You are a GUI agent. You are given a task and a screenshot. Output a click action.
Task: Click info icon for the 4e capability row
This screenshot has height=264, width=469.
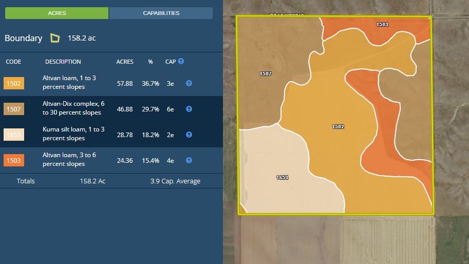pyautogui.click(x=189, y=160)
